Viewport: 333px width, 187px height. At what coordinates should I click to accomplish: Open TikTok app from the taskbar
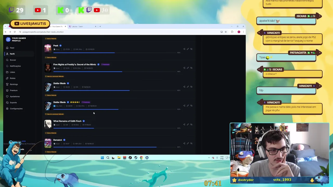[x=130, y=158]
